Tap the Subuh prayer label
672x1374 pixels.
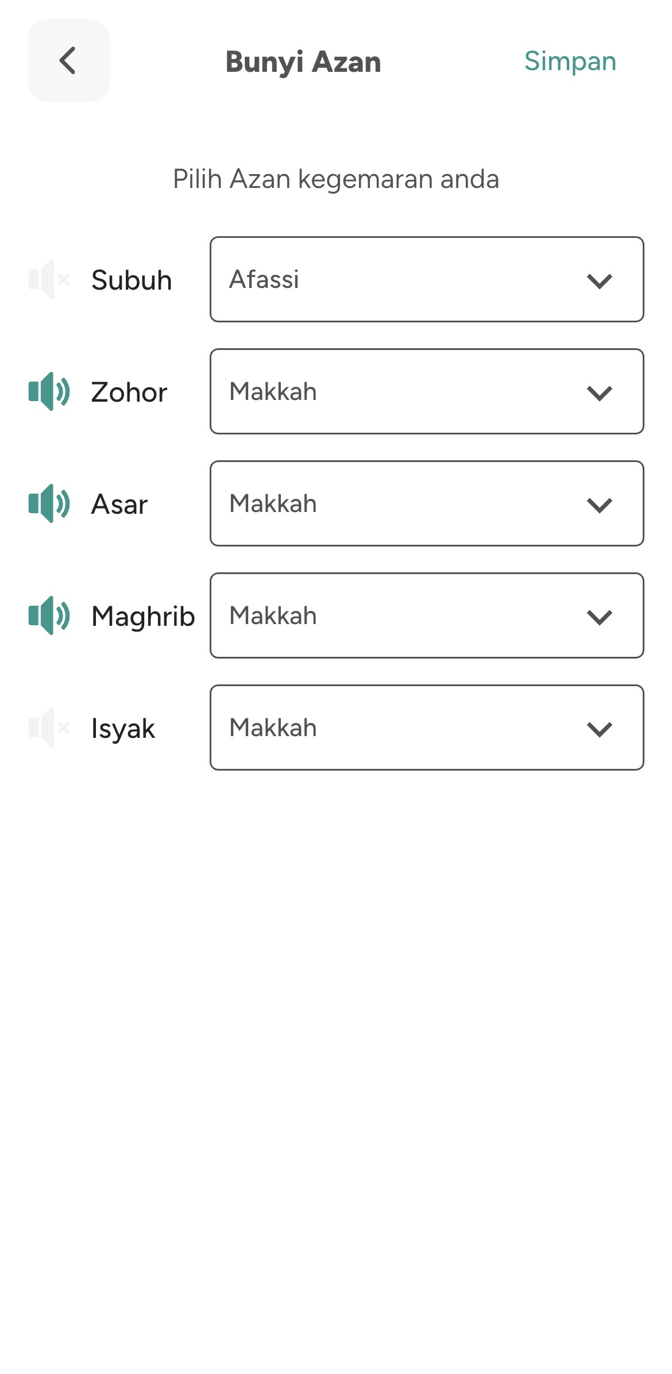click(x=132, y=280)
